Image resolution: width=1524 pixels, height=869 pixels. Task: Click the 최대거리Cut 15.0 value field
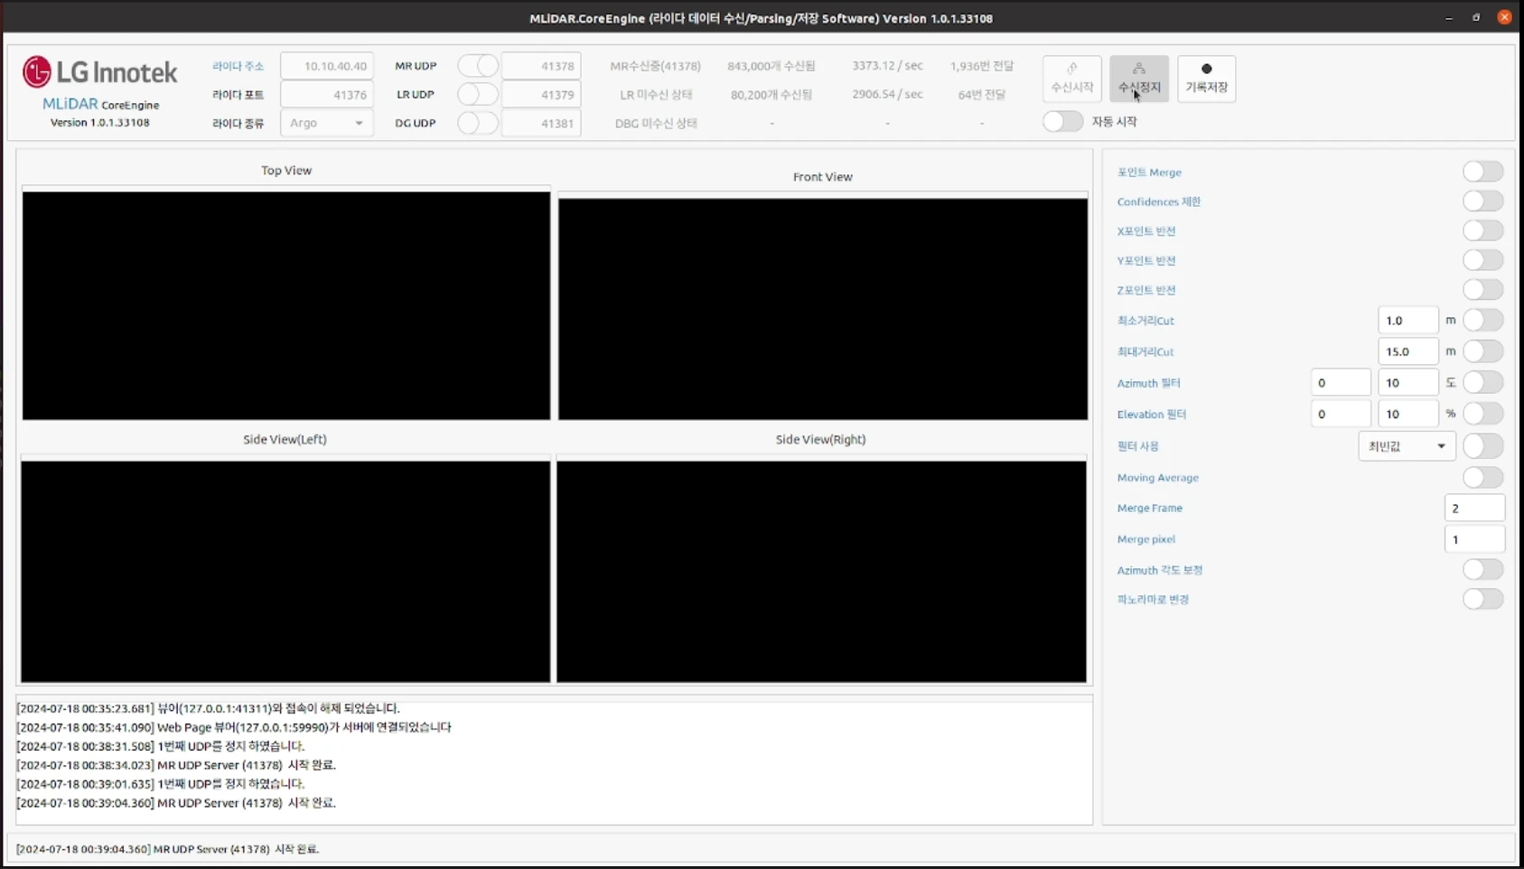coord(1407,351)
